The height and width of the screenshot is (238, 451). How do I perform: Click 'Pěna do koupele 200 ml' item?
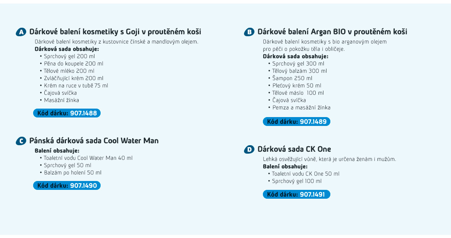click(x=73, y=64)
